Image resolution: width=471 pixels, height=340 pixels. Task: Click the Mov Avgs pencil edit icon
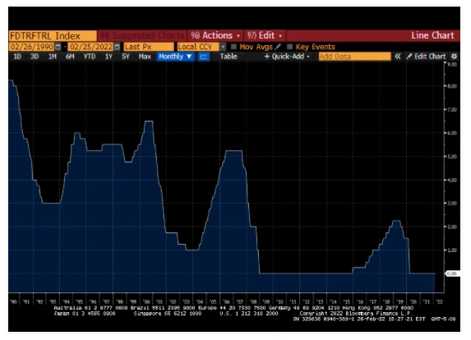tap(278, 47)
